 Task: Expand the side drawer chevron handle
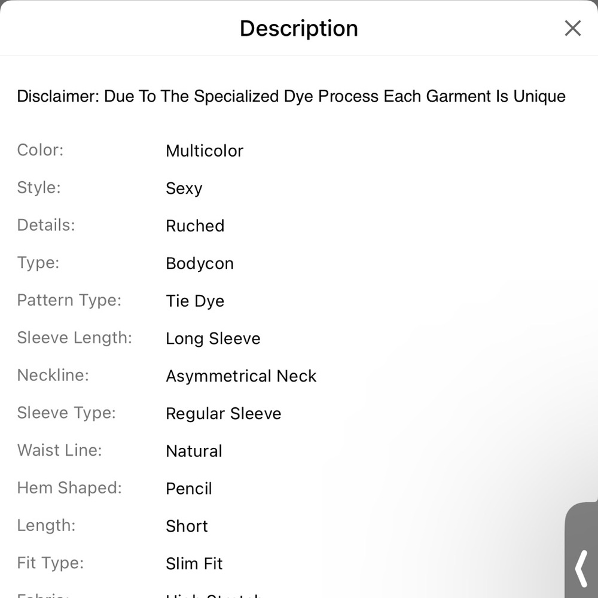pos(582,568)
